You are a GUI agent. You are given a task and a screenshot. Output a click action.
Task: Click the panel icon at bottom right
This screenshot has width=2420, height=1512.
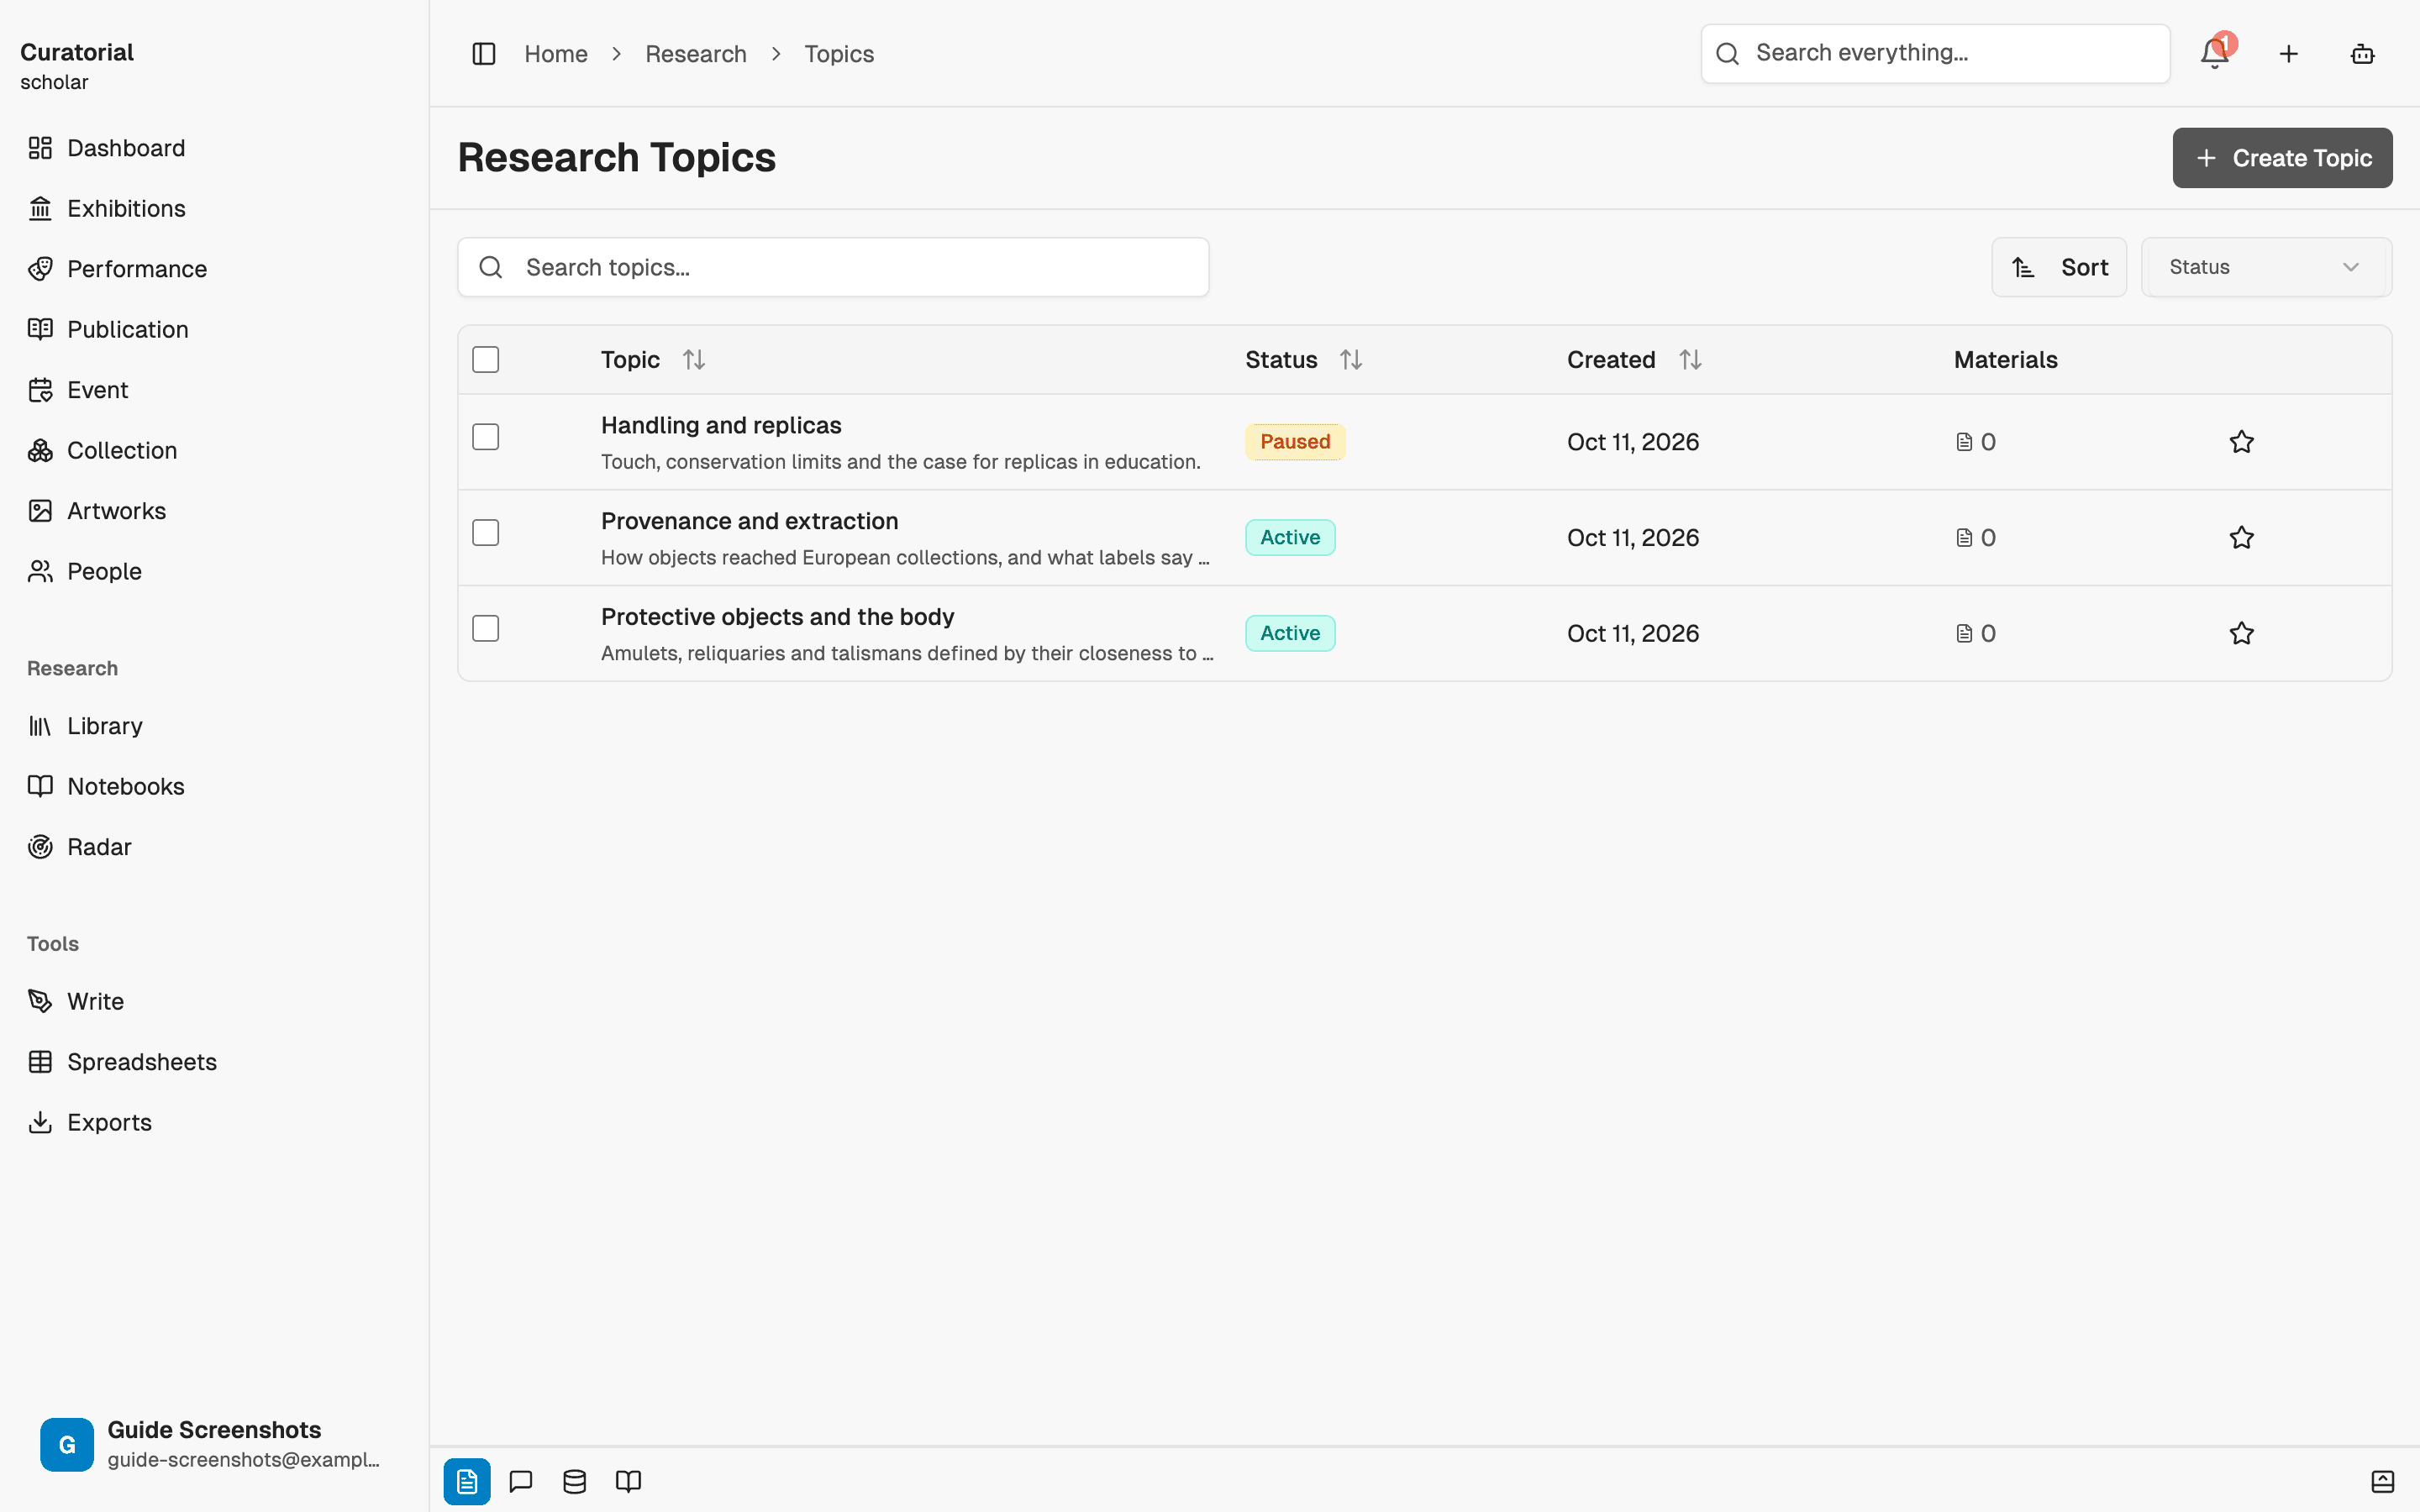[2382, 1481]
